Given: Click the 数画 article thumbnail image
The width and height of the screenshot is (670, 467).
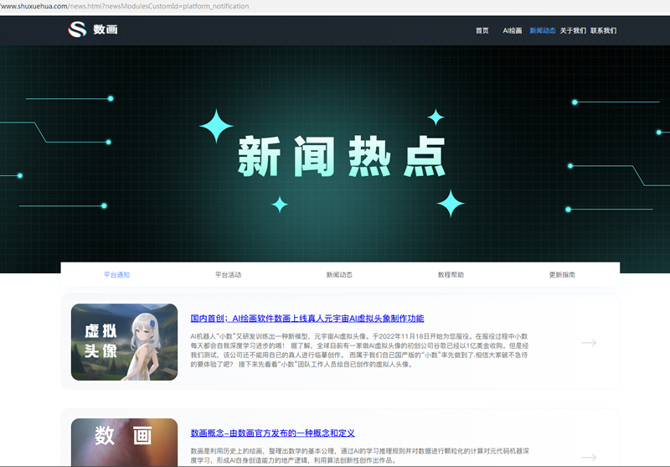Looking at the screenshot, I should pos(124,442).
